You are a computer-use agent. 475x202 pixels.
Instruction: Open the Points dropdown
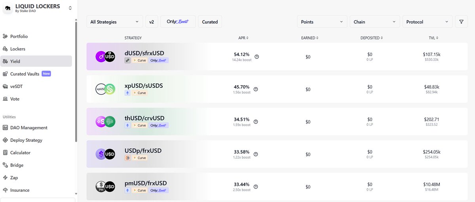tap(322, 22)
